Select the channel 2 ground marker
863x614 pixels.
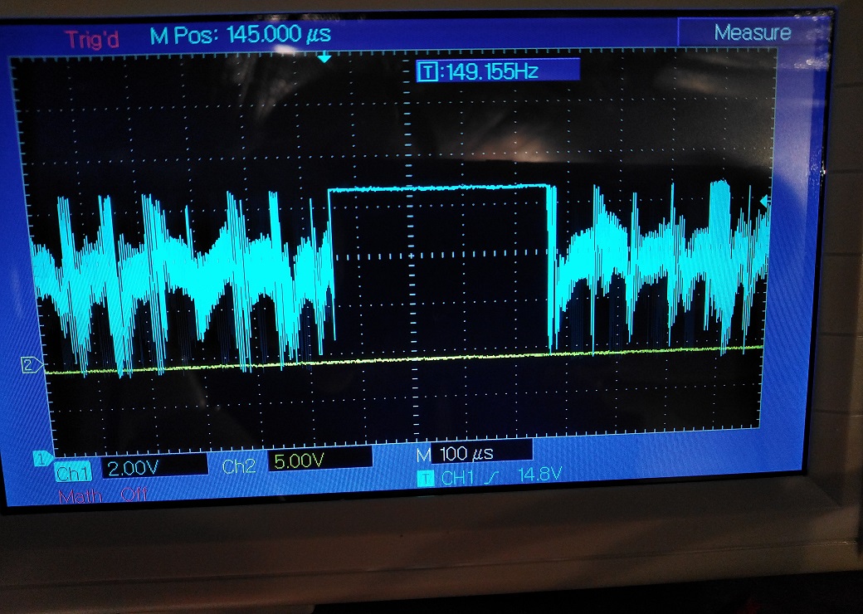point(31,364)
